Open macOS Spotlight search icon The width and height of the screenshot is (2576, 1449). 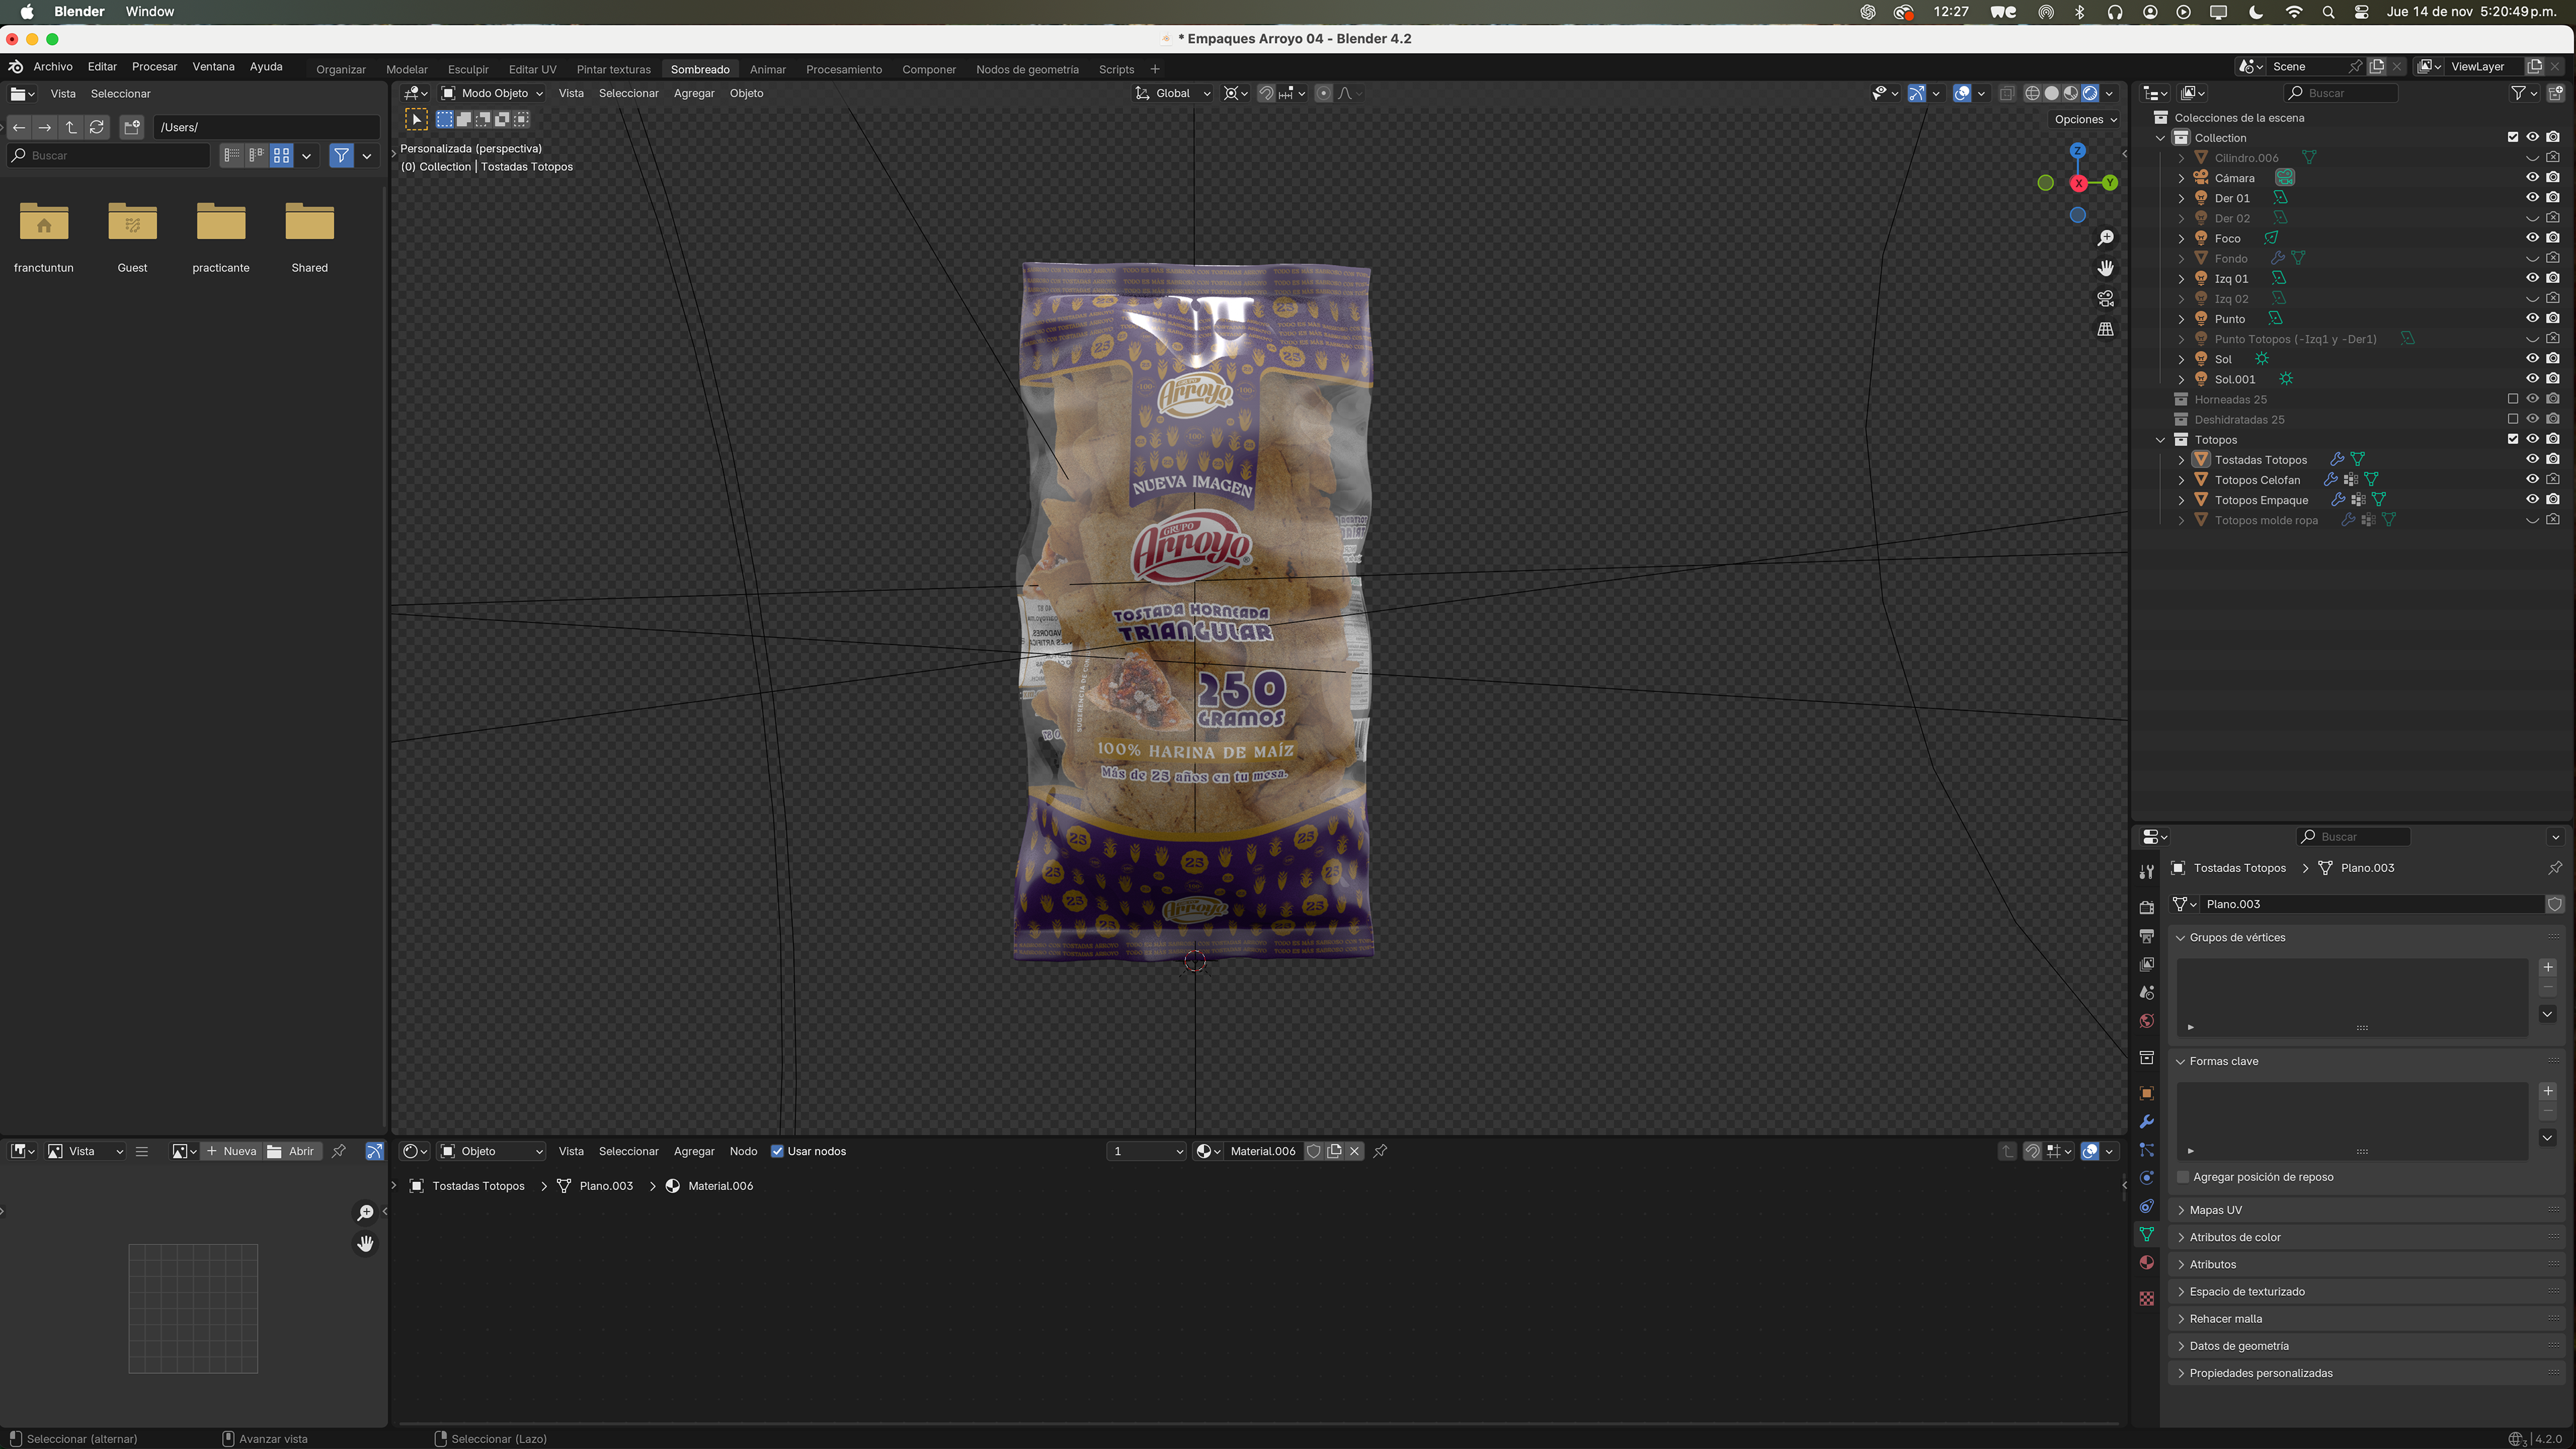pyautogui.click(x=2328, y=12)
